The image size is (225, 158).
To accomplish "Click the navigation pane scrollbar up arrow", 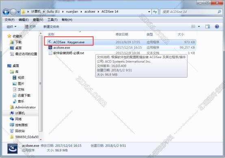I will 41,34.
